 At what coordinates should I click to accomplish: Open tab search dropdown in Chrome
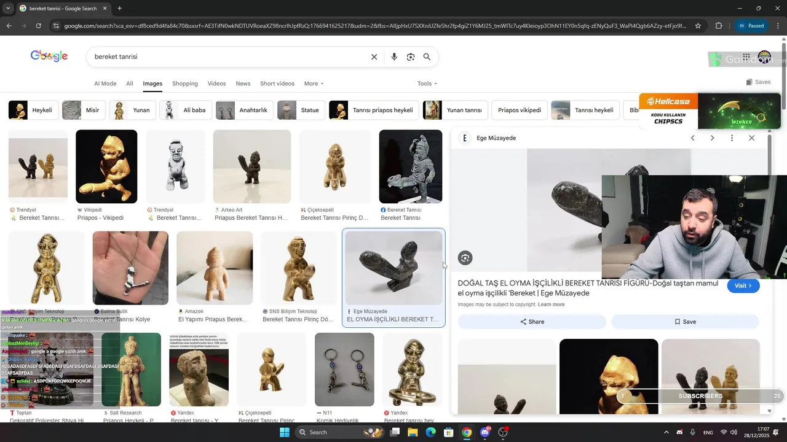[x=9, y=9]
